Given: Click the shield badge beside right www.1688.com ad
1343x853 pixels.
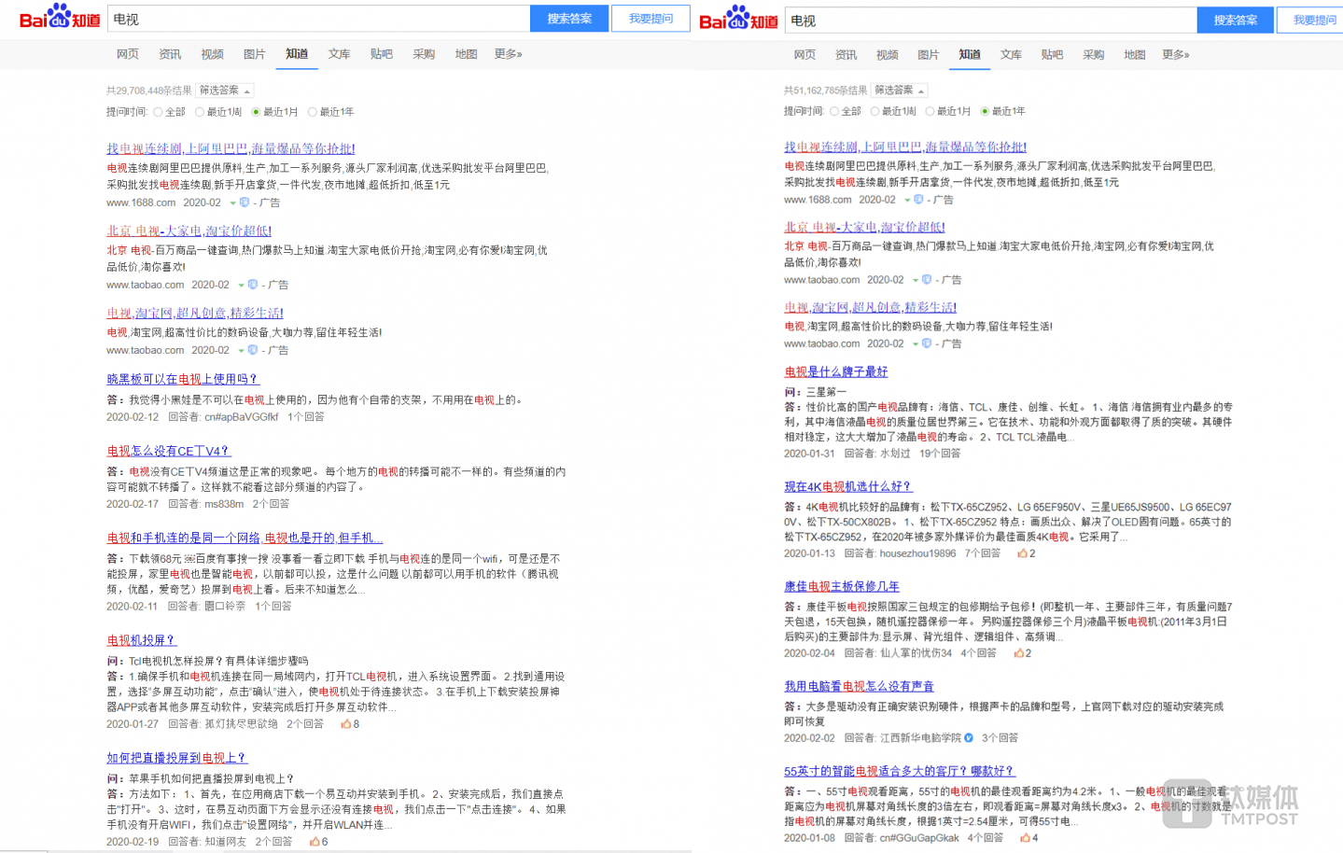Looking at the screenshot, I should pyautogui.click(x=918, y=200).
